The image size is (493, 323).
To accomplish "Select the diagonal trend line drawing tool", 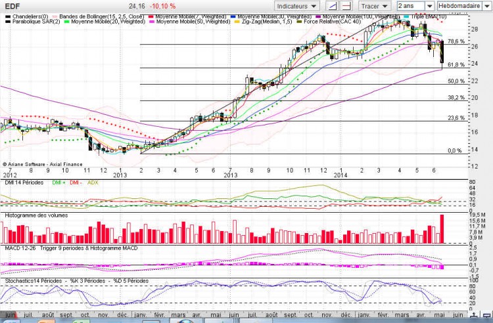I will [333, 6].
